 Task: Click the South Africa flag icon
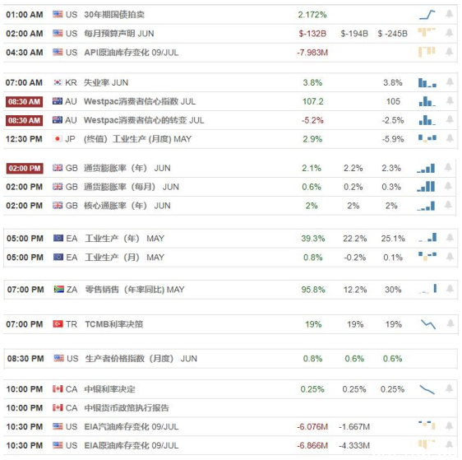tap(59, 290)
